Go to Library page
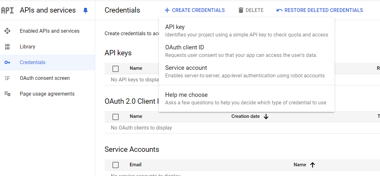The width and height of the screenshot is (380, 176). point(47,47)
